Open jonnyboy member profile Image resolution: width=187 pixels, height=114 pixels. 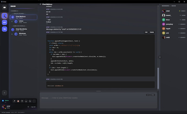pyautogui.click(x=174, y=24)
